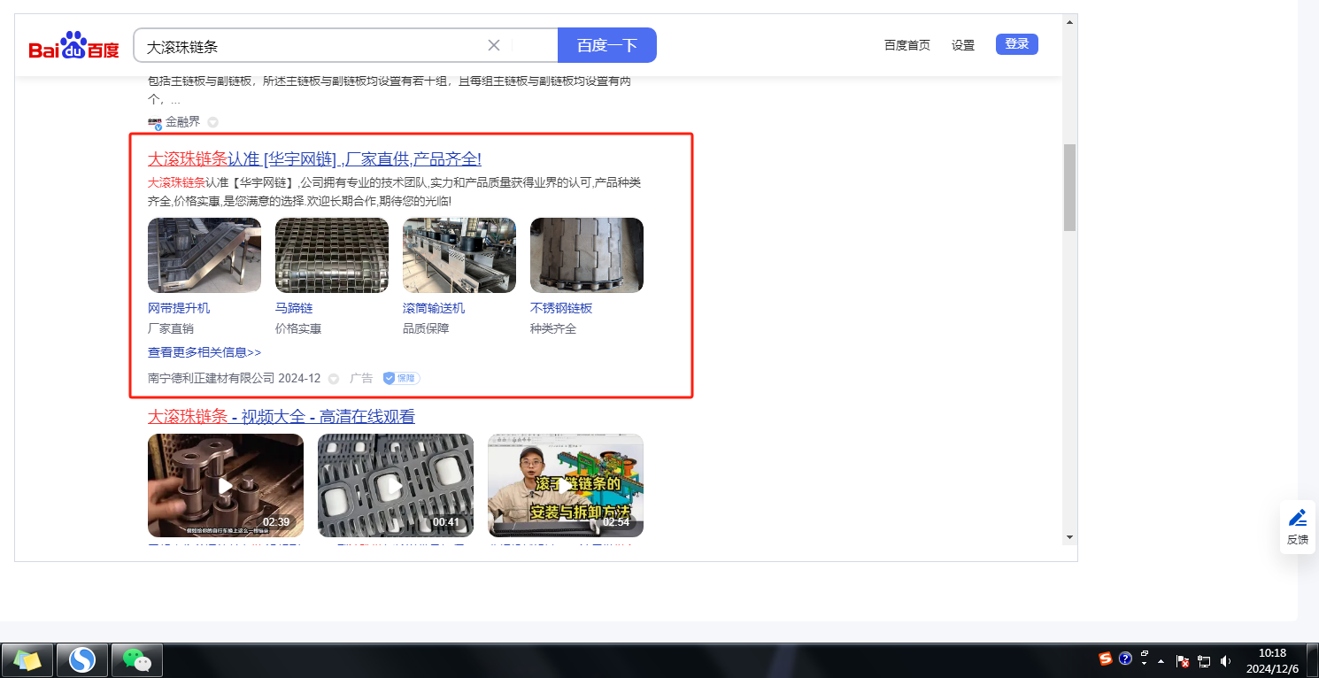Click the network tray icon
The width and height of the screenshot is (1319, 678).
pos(1204,661)
